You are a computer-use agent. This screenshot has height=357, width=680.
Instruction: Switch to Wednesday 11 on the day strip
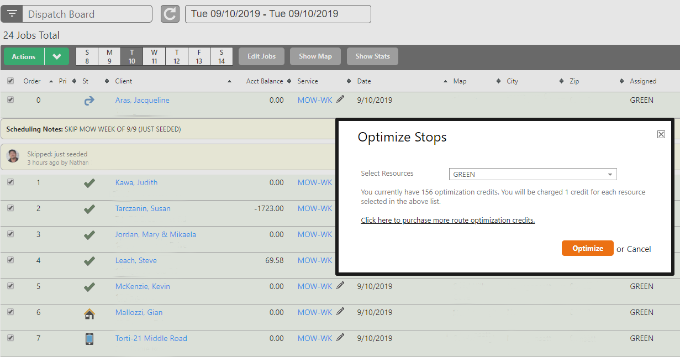pos(154,56)
